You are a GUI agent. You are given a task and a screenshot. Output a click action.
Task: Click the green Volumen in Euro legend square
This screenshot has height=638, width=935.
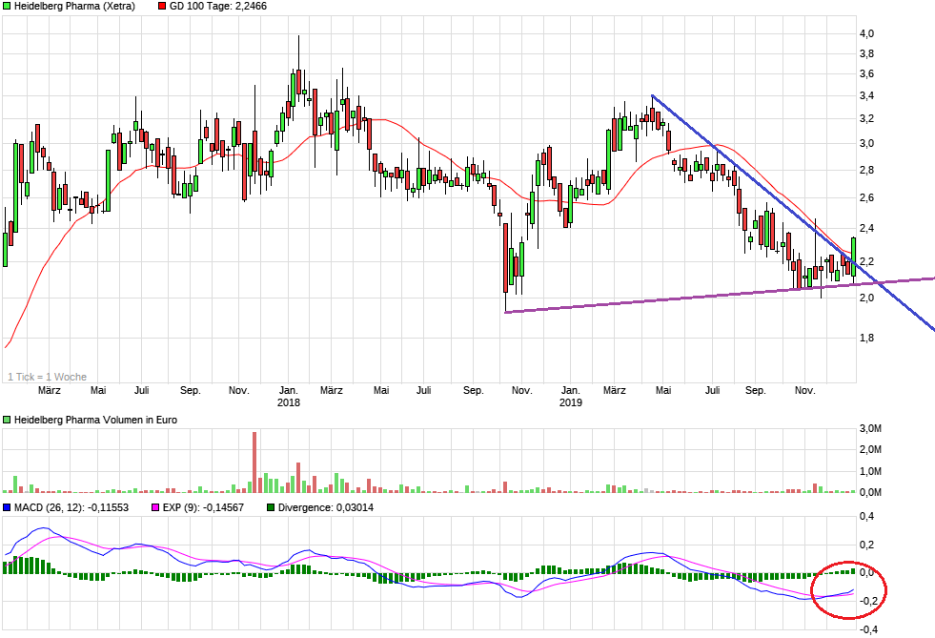click(7, 420)
